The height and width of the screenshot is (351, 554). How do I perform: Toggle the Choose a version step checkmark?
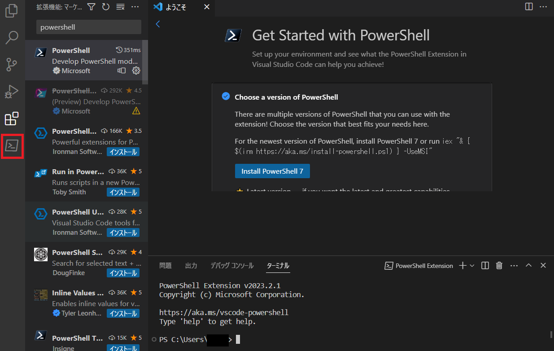(226, 97)
